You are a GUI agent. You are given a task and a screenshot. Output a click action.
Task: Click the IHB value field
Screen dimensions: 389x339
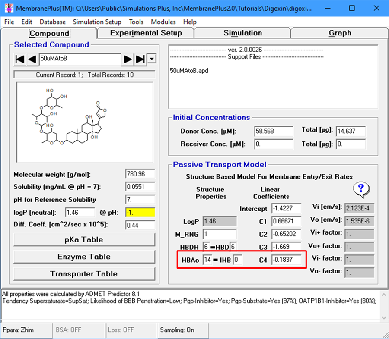[237, 260]
